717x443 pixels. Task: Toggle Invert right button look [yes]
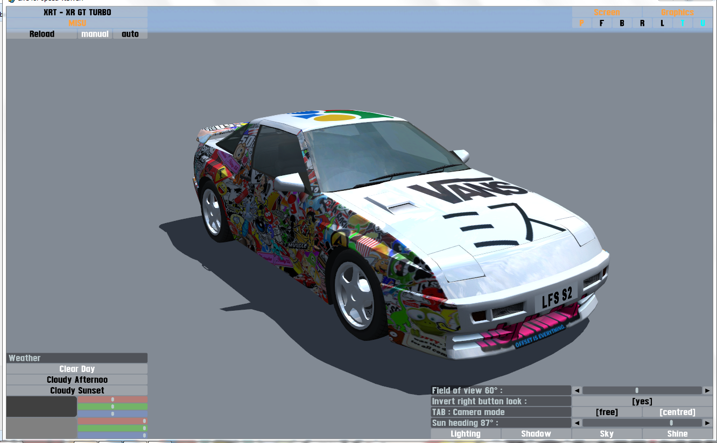click(642, 401)
